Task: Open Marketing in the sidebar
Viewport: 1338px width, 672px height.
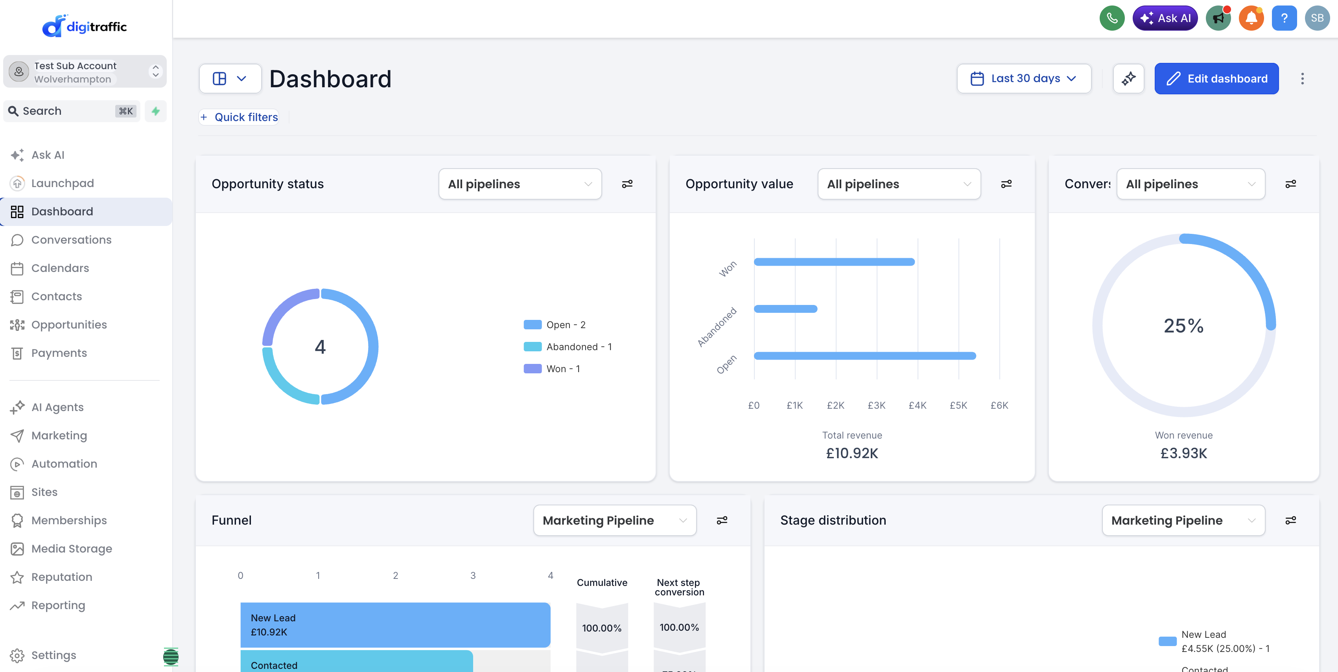Action: (86, 435)
